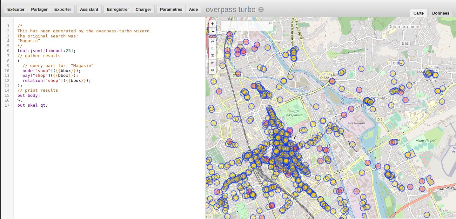Viewport: 456px width, 219px height.
Task: Click the Dommartemont label on map
Action: 404,27
